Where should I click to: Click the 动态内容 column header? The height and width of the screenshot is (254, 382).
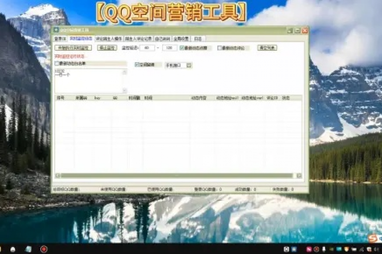[x=199, y=98]
